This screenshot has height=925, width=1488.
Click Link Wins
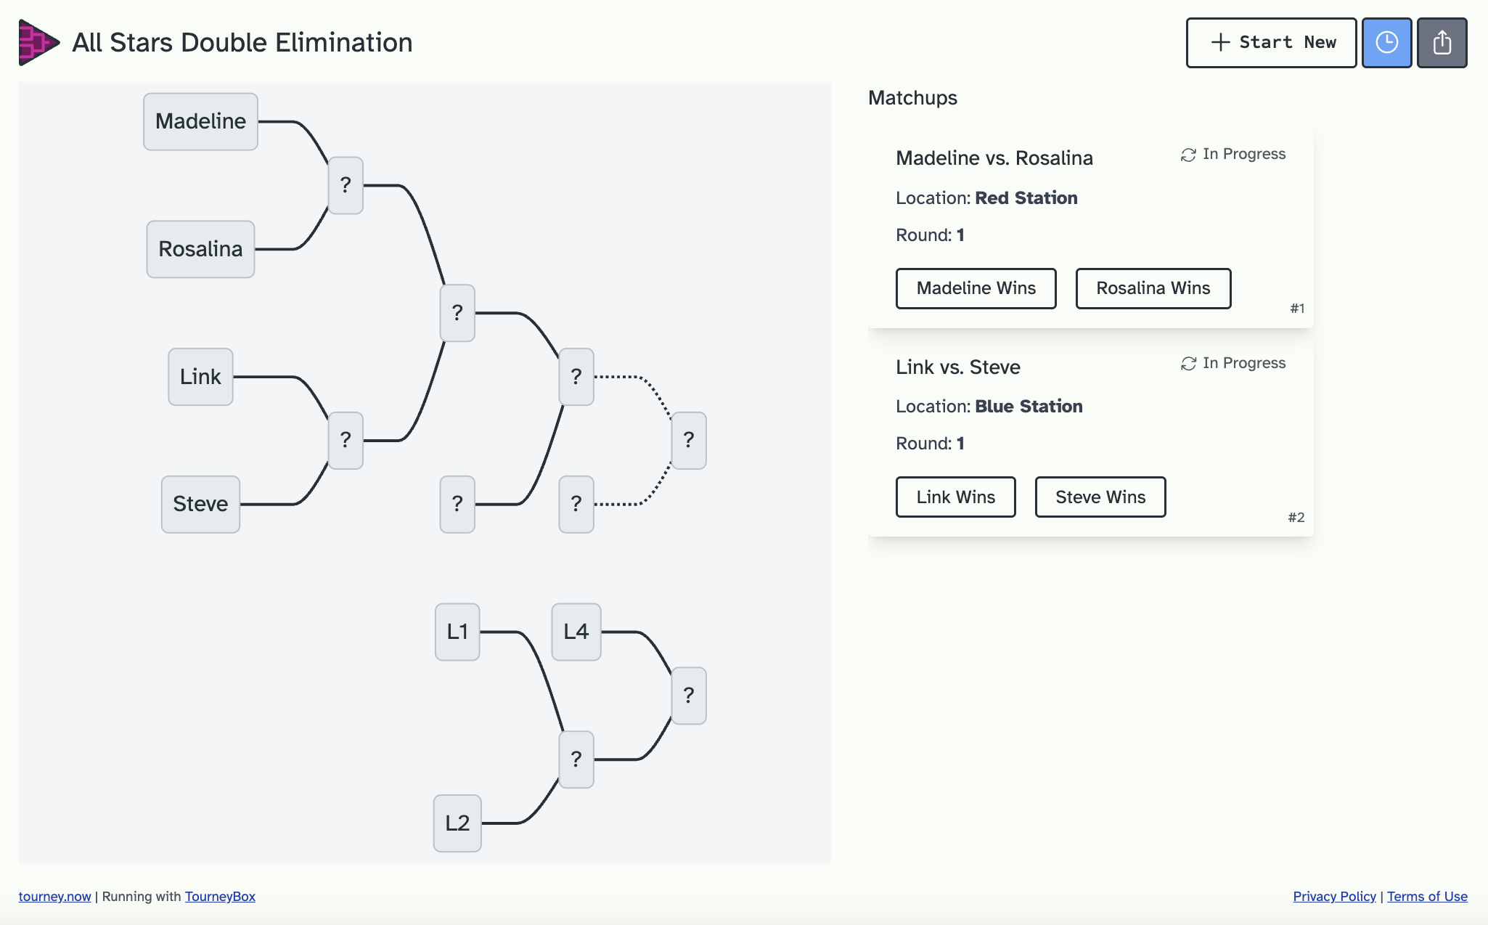955,497
